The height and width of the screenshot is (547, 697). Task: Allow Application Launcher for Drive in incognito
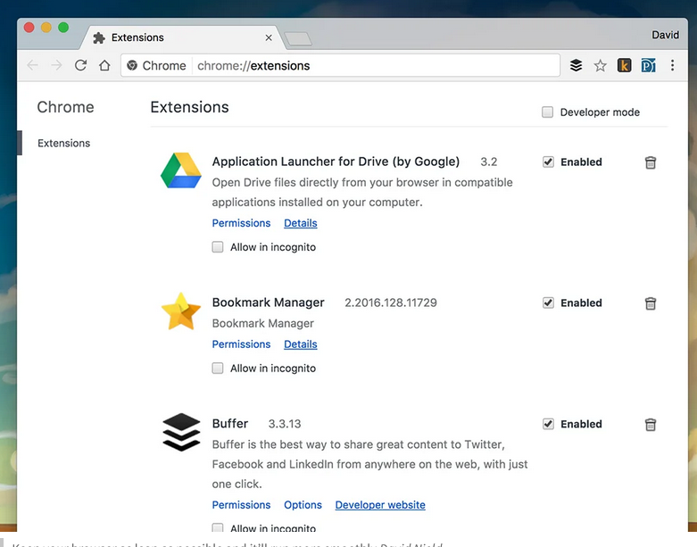218,247
